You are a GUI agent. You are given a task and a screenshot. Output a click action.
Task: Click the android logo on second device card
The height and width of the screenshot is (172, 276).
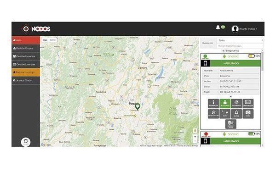[230, 134]
